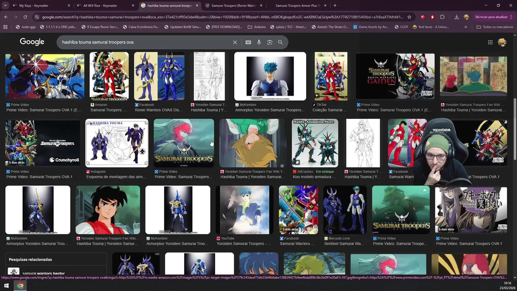Show more bookmarks with the chevron
The width and height of the screenshot is (517, 291).
click(466, 27)
